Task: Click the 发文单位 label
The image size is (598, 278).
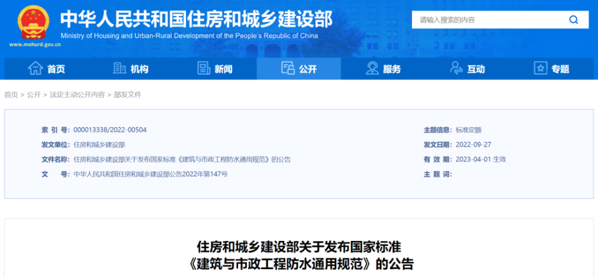Action: [x=56, y=145]
